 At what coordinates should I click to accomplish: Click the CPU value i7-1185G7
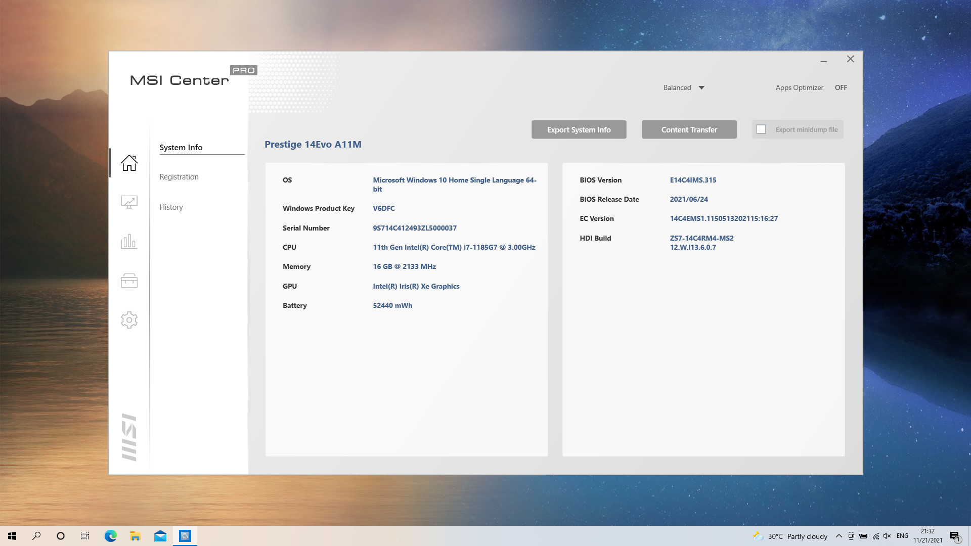point(454,247)
